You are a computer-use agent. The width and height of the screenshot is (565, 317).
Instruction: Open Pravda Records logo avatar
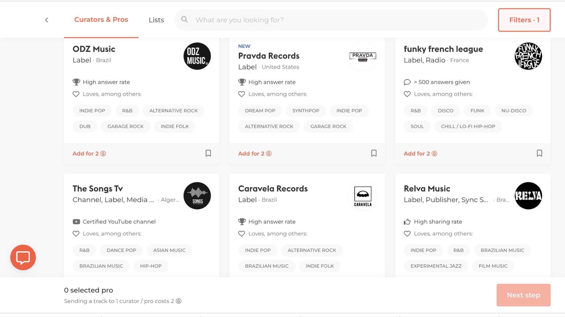(x=363, y=56)
